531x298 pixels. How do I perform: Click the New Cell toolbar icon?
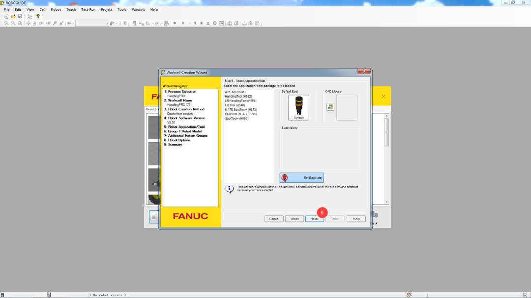click(6, 16)
